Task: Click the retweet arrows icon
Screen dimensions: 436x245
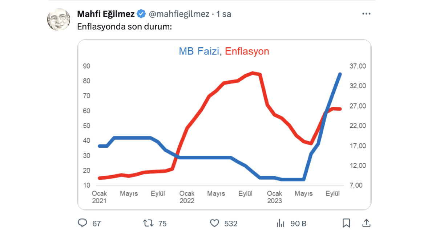Action: click(148, 223)
